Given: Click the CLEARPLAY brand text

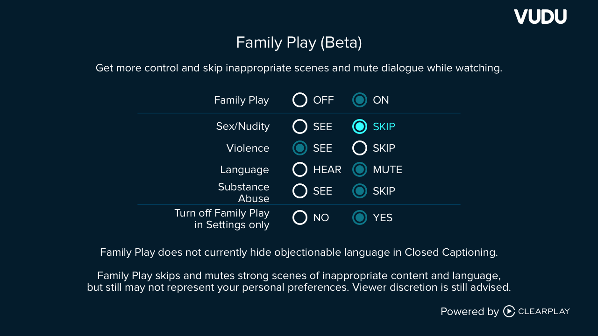Looking at the screenshot, I should [x=544, y=311].
